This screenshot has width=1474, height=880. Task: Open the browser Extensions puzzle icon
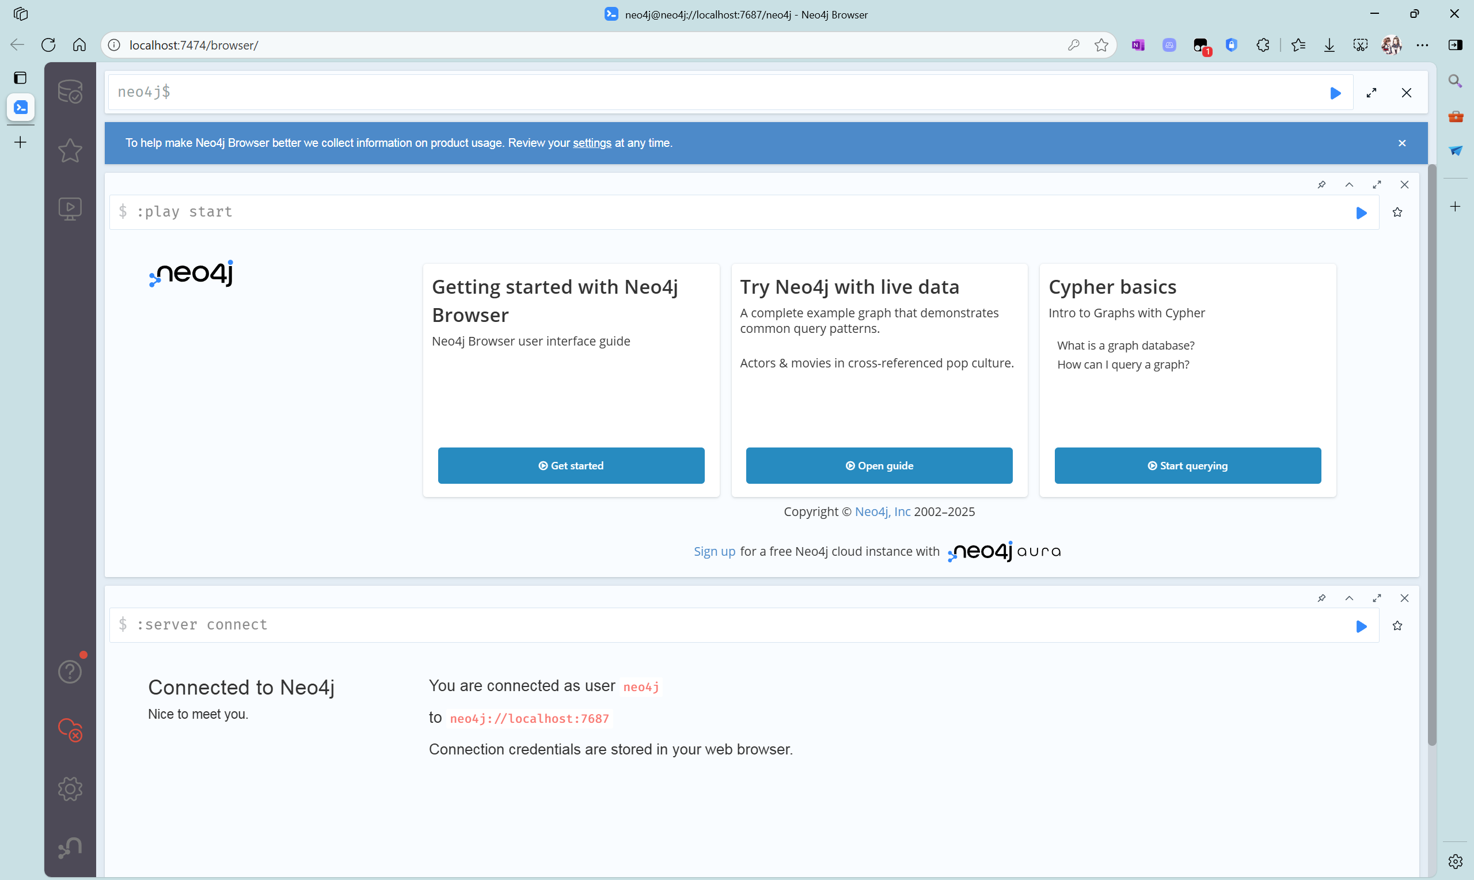(x=1263, y=45)
